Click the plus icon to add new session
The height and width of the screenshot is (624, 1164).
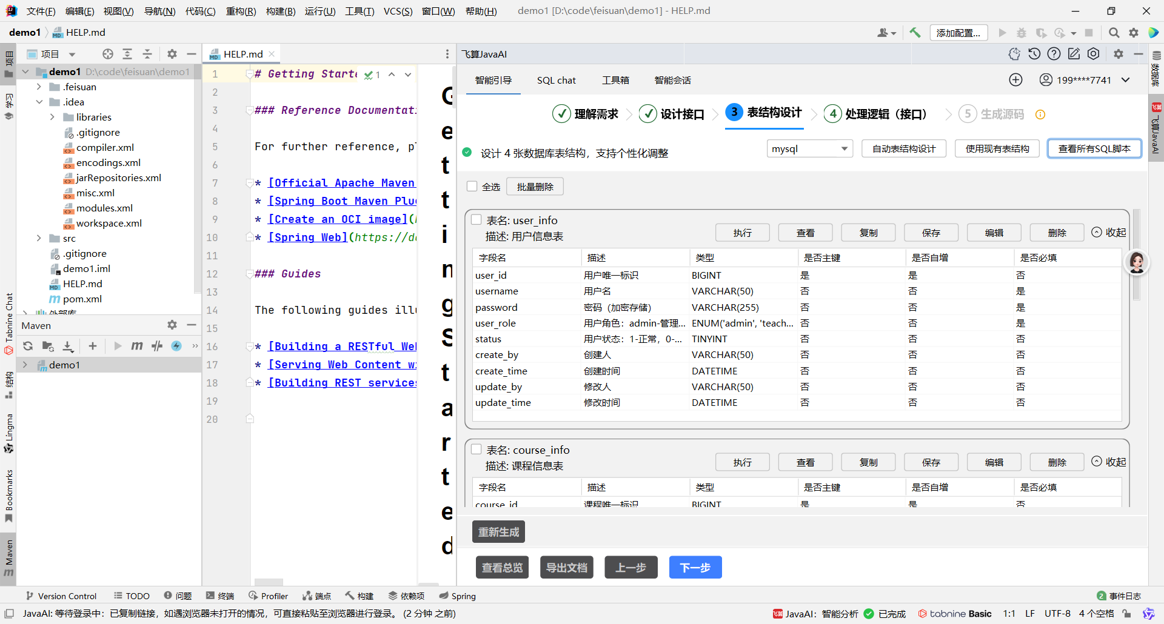point(1015,80)
